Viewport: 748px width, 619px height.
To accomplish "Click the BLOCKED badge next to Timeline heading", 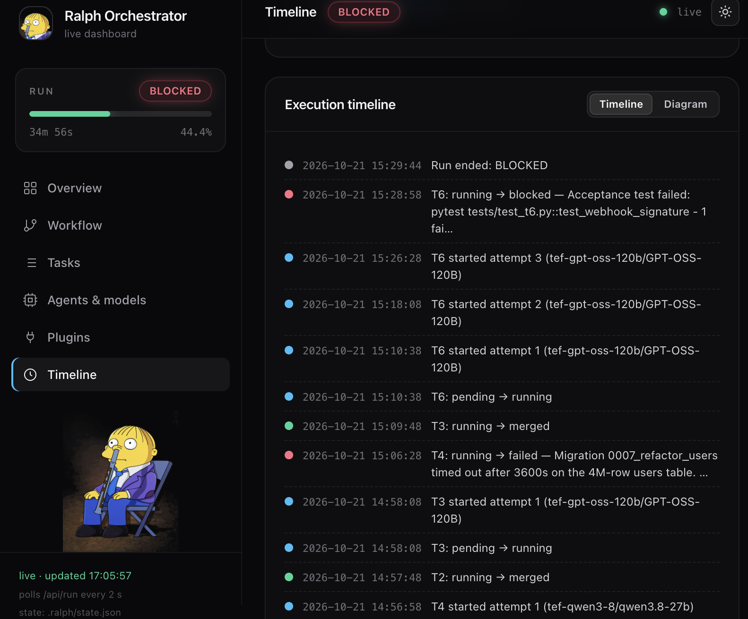I will click(364, 12).
